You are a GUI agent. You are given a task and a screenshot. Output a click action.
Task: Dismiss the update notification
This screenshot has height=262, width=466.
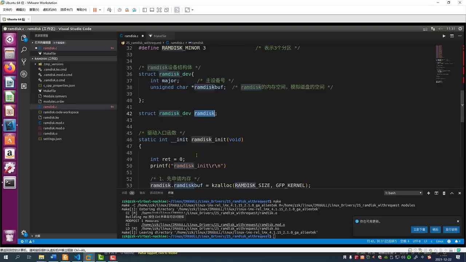458,221
